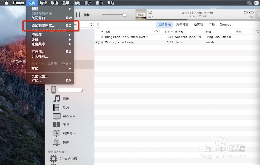Image resolution: width=260 pixels, height=165 pixels.
Task: Switch to 为你推荐 tab
Action: click(182, 25)
